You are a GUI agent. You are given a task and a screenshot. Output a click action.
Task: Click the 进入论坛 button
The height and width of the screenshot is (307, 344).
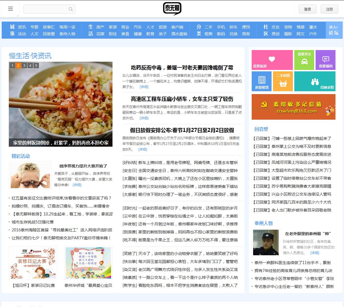[x=334, y=30]
